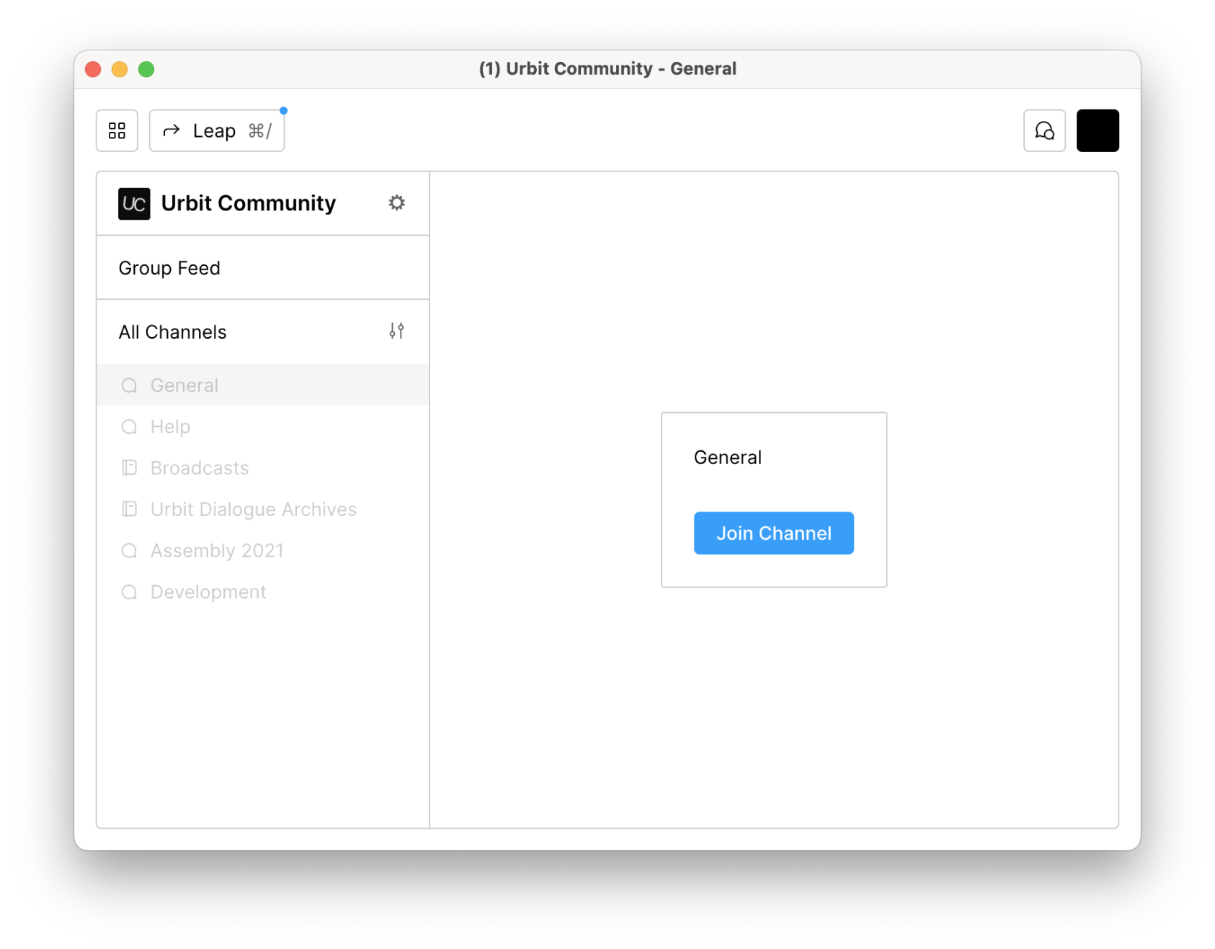The image size is (1215, 949).
Task: Select the Assembly 2021 channel
Action: (x=263, y=551)
